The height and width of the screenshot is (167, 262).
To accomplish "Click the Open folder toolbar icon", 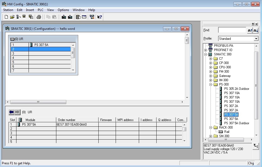I will pos(12,17).
